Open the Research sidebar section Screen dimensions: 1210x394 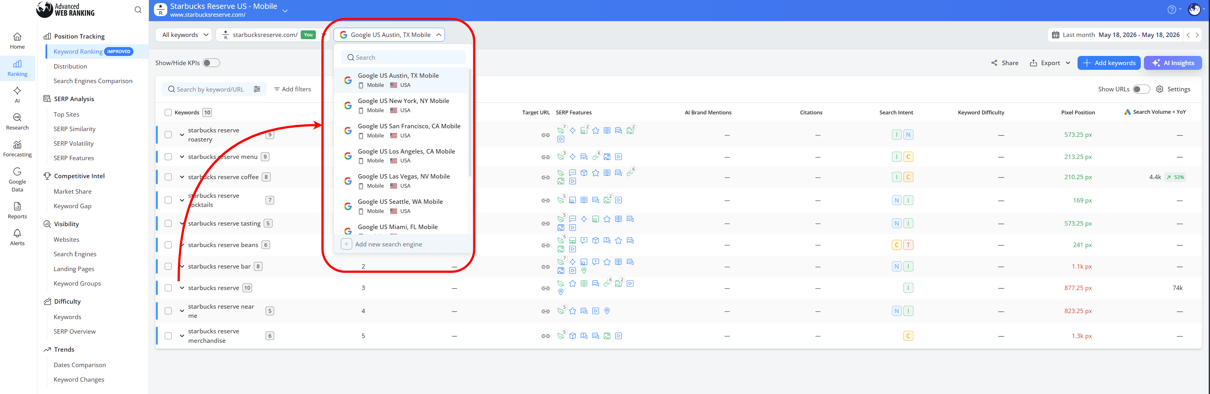click(17, 122)
